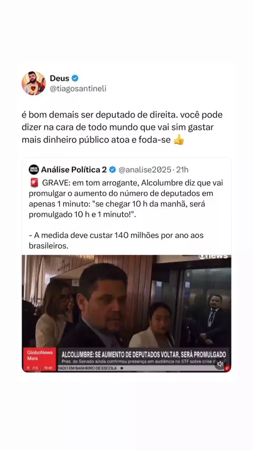This screenshot has width=253, height=450.
Task: Click the news watermark logo atop the video
Action: tap(213, 256)
